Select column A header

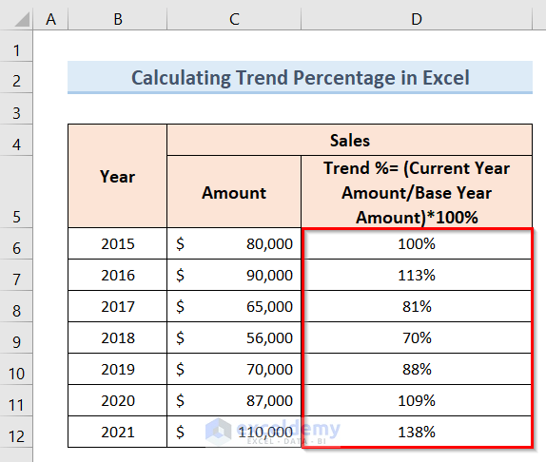click(50, 19)
